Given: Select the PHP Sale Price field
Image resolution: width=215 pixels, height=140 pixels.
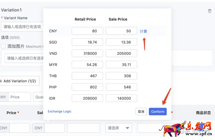Looking at the screenshot, I should [x=121, y=87].
